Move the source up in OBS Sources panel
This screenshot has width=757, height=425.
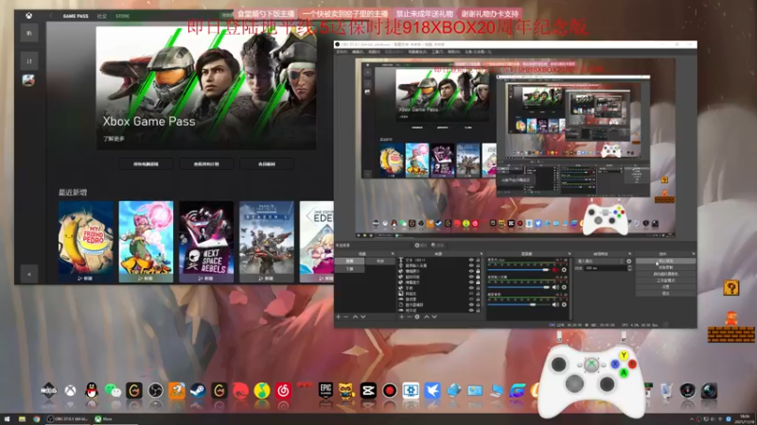tap(427, 317)
